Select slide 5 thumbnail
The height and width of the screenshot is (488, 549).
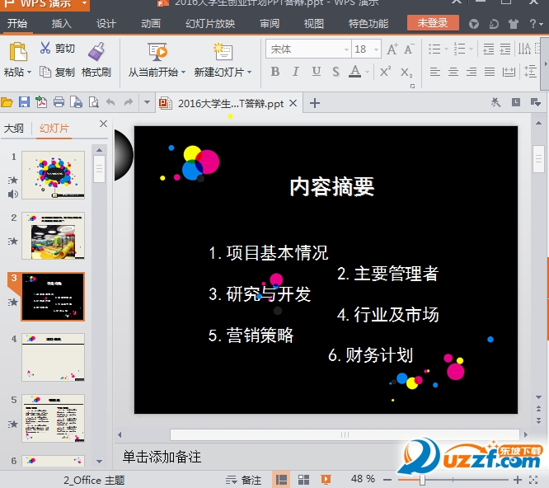[x=54, y=418]
